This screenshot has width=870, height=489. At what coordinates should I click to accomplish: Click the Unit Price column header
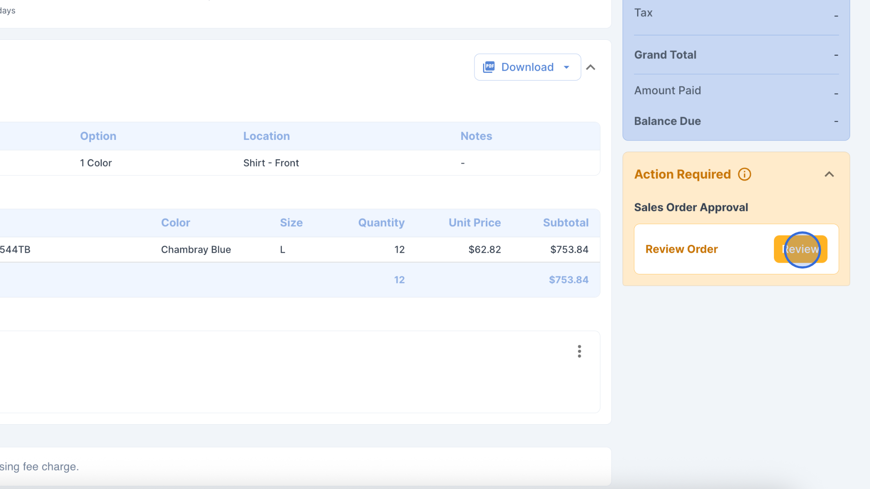click(474, 223)
